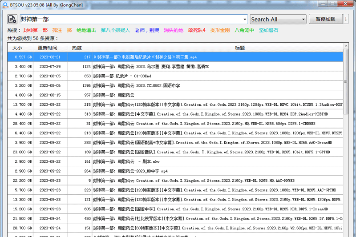The height and width of the screenshot is (237, 356).
Task: Sort results by 大小 column header
Action: (x=20, y=48)
